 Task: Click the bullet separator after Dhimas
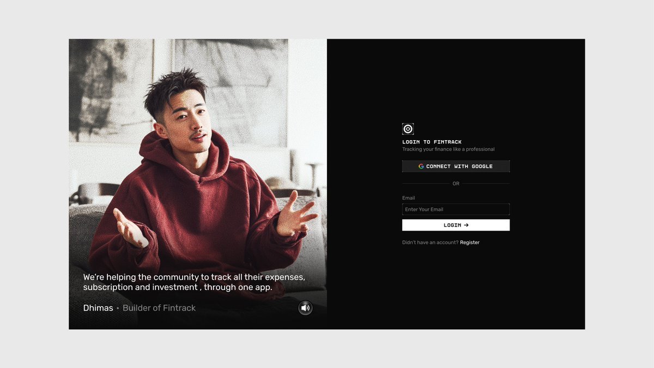[118, 309]
